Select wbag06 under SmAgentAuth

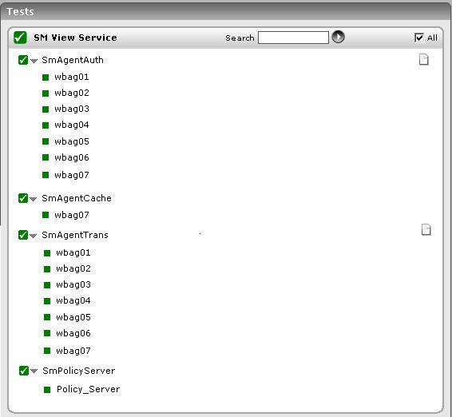72,157
